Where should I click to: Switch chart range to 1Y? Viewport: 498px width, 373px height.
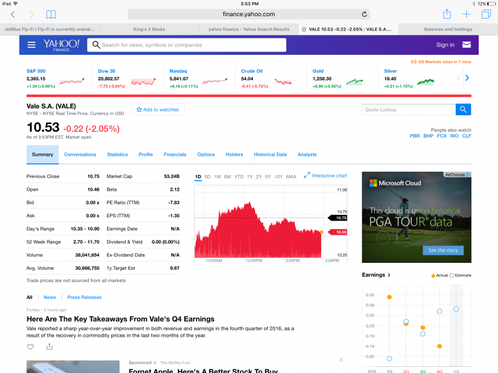click(x=250, y=177)
